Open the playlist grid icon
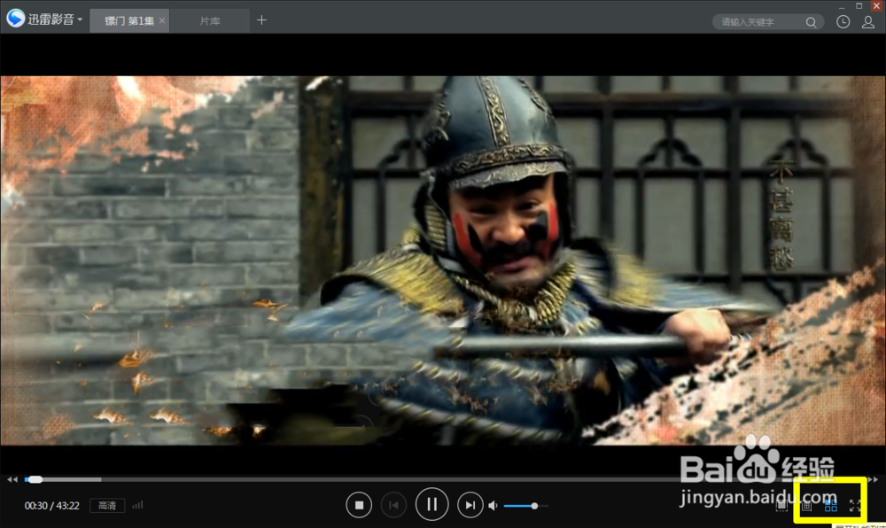The height and width of the screenshot is (528, 886). point(806,506)
